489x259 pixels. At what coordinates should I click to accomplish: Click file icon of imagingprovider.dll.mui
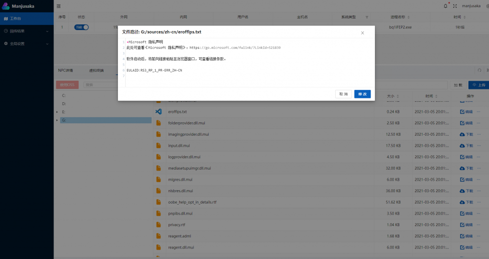tap(159, 134)
